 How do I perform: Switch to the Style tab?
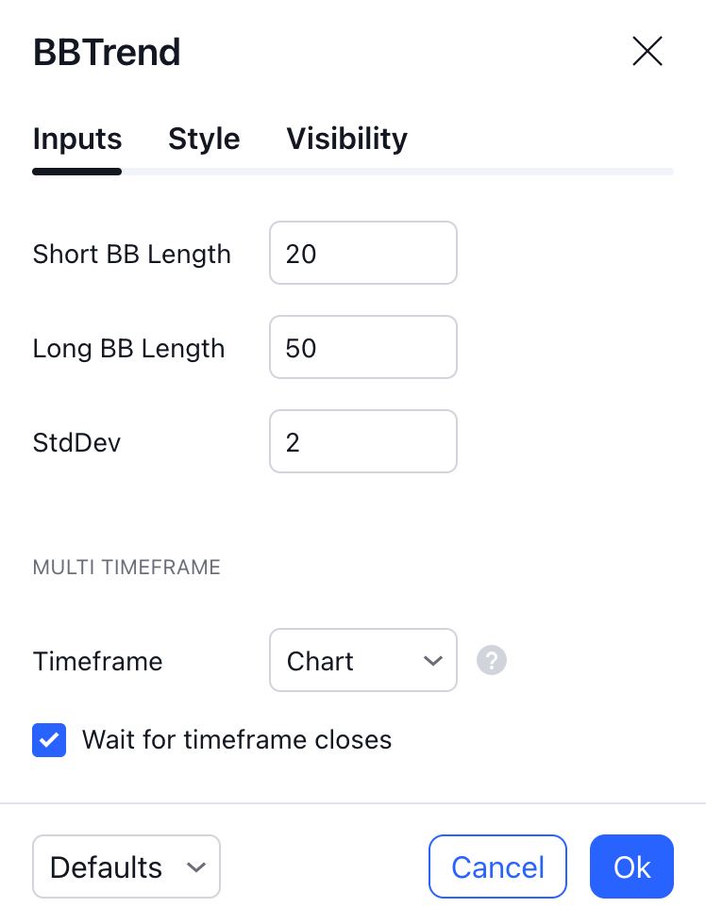[x=204, y=140]
